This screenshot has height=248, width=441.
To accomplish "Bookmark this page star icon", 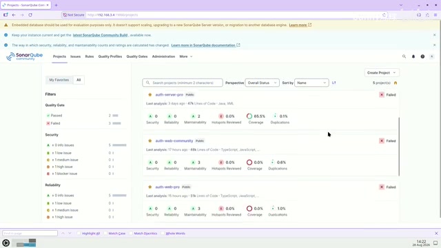I will click(x=384, y=15).
